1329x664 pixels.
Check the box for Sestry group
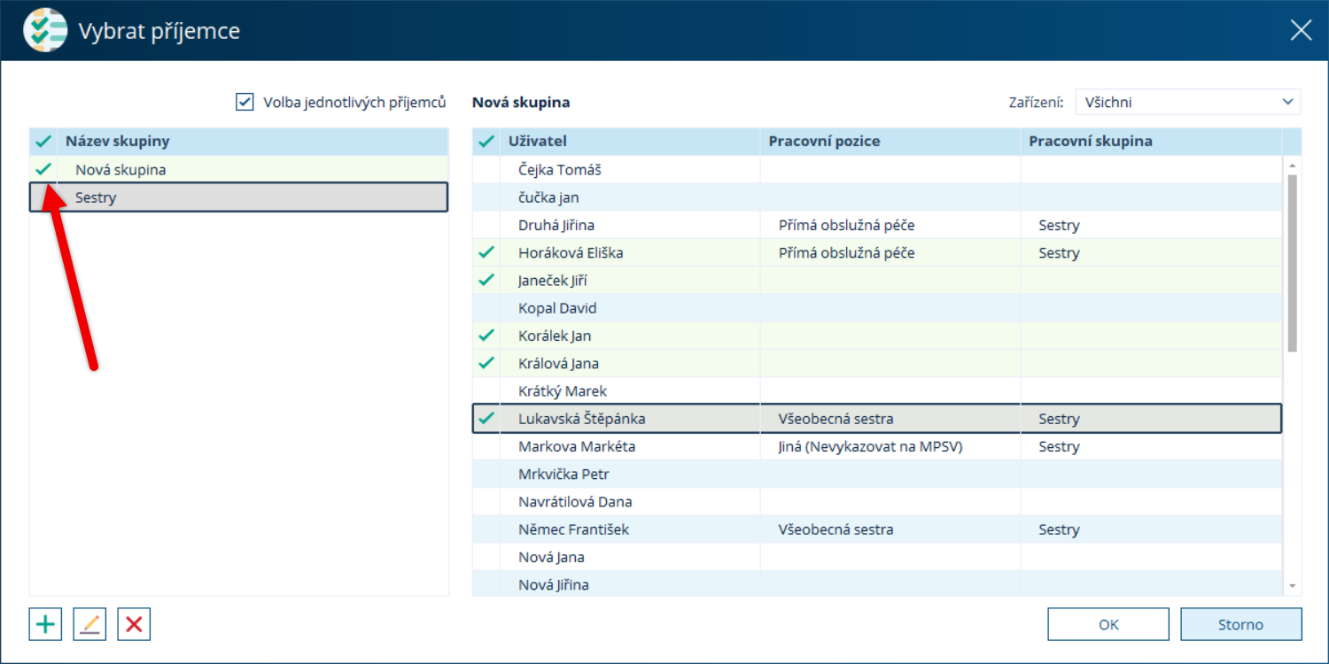[43, 197]
